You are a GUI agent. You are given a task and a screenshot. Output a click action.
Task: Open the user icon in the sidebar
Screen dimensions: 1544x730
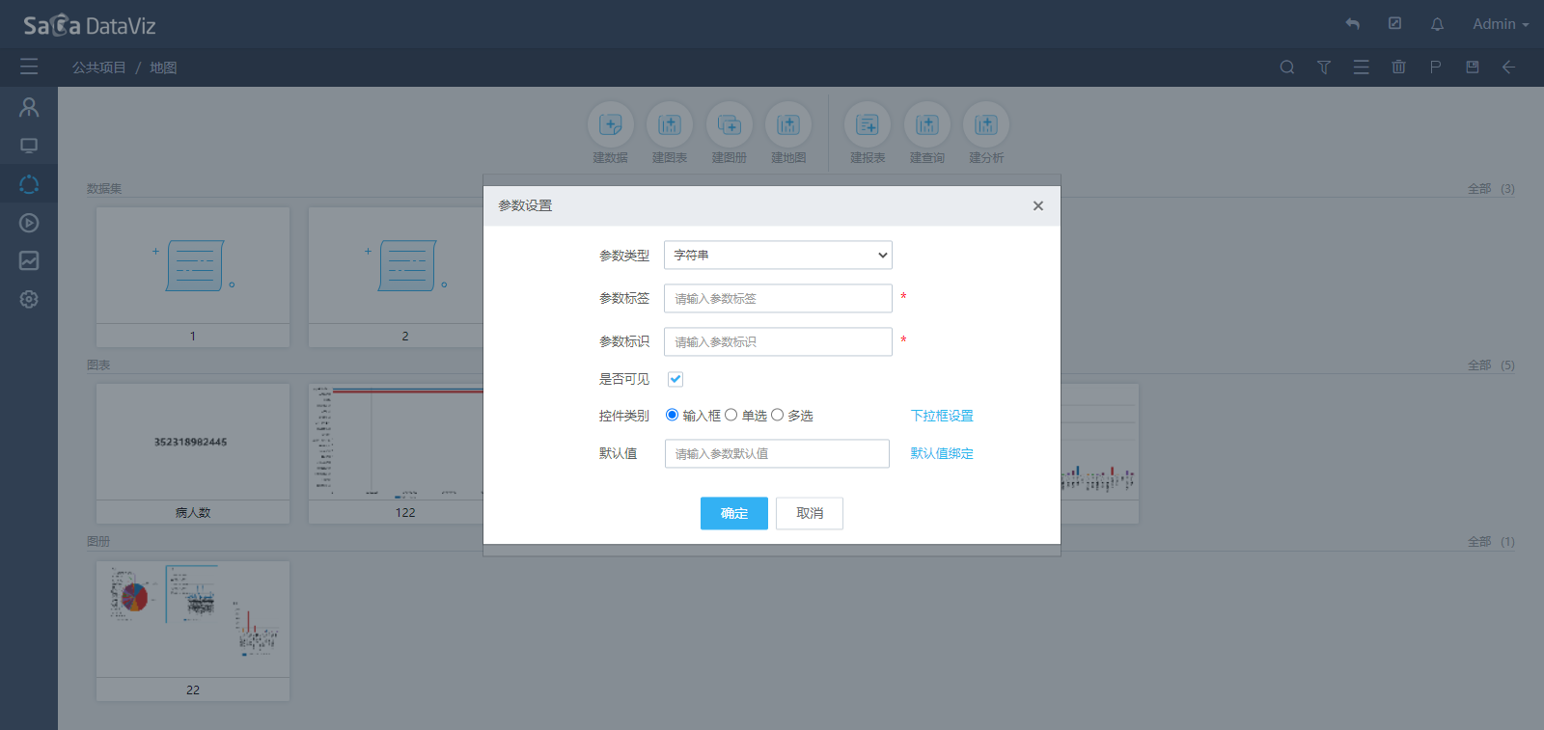(29, 107)
